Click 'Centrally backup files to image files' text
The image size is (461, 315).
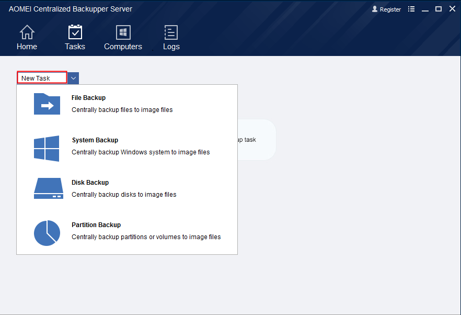[122, 110]
